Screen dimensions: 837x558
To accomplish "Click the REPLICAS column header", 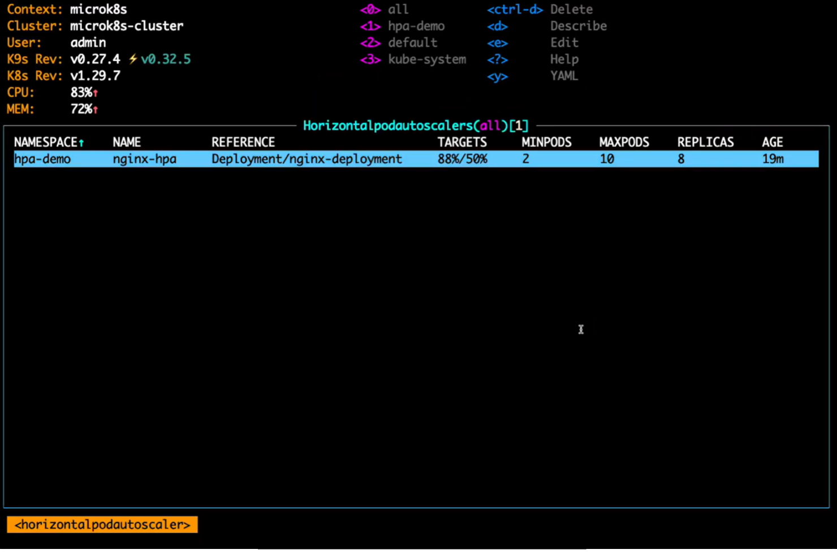I will (x=706, y=142).
